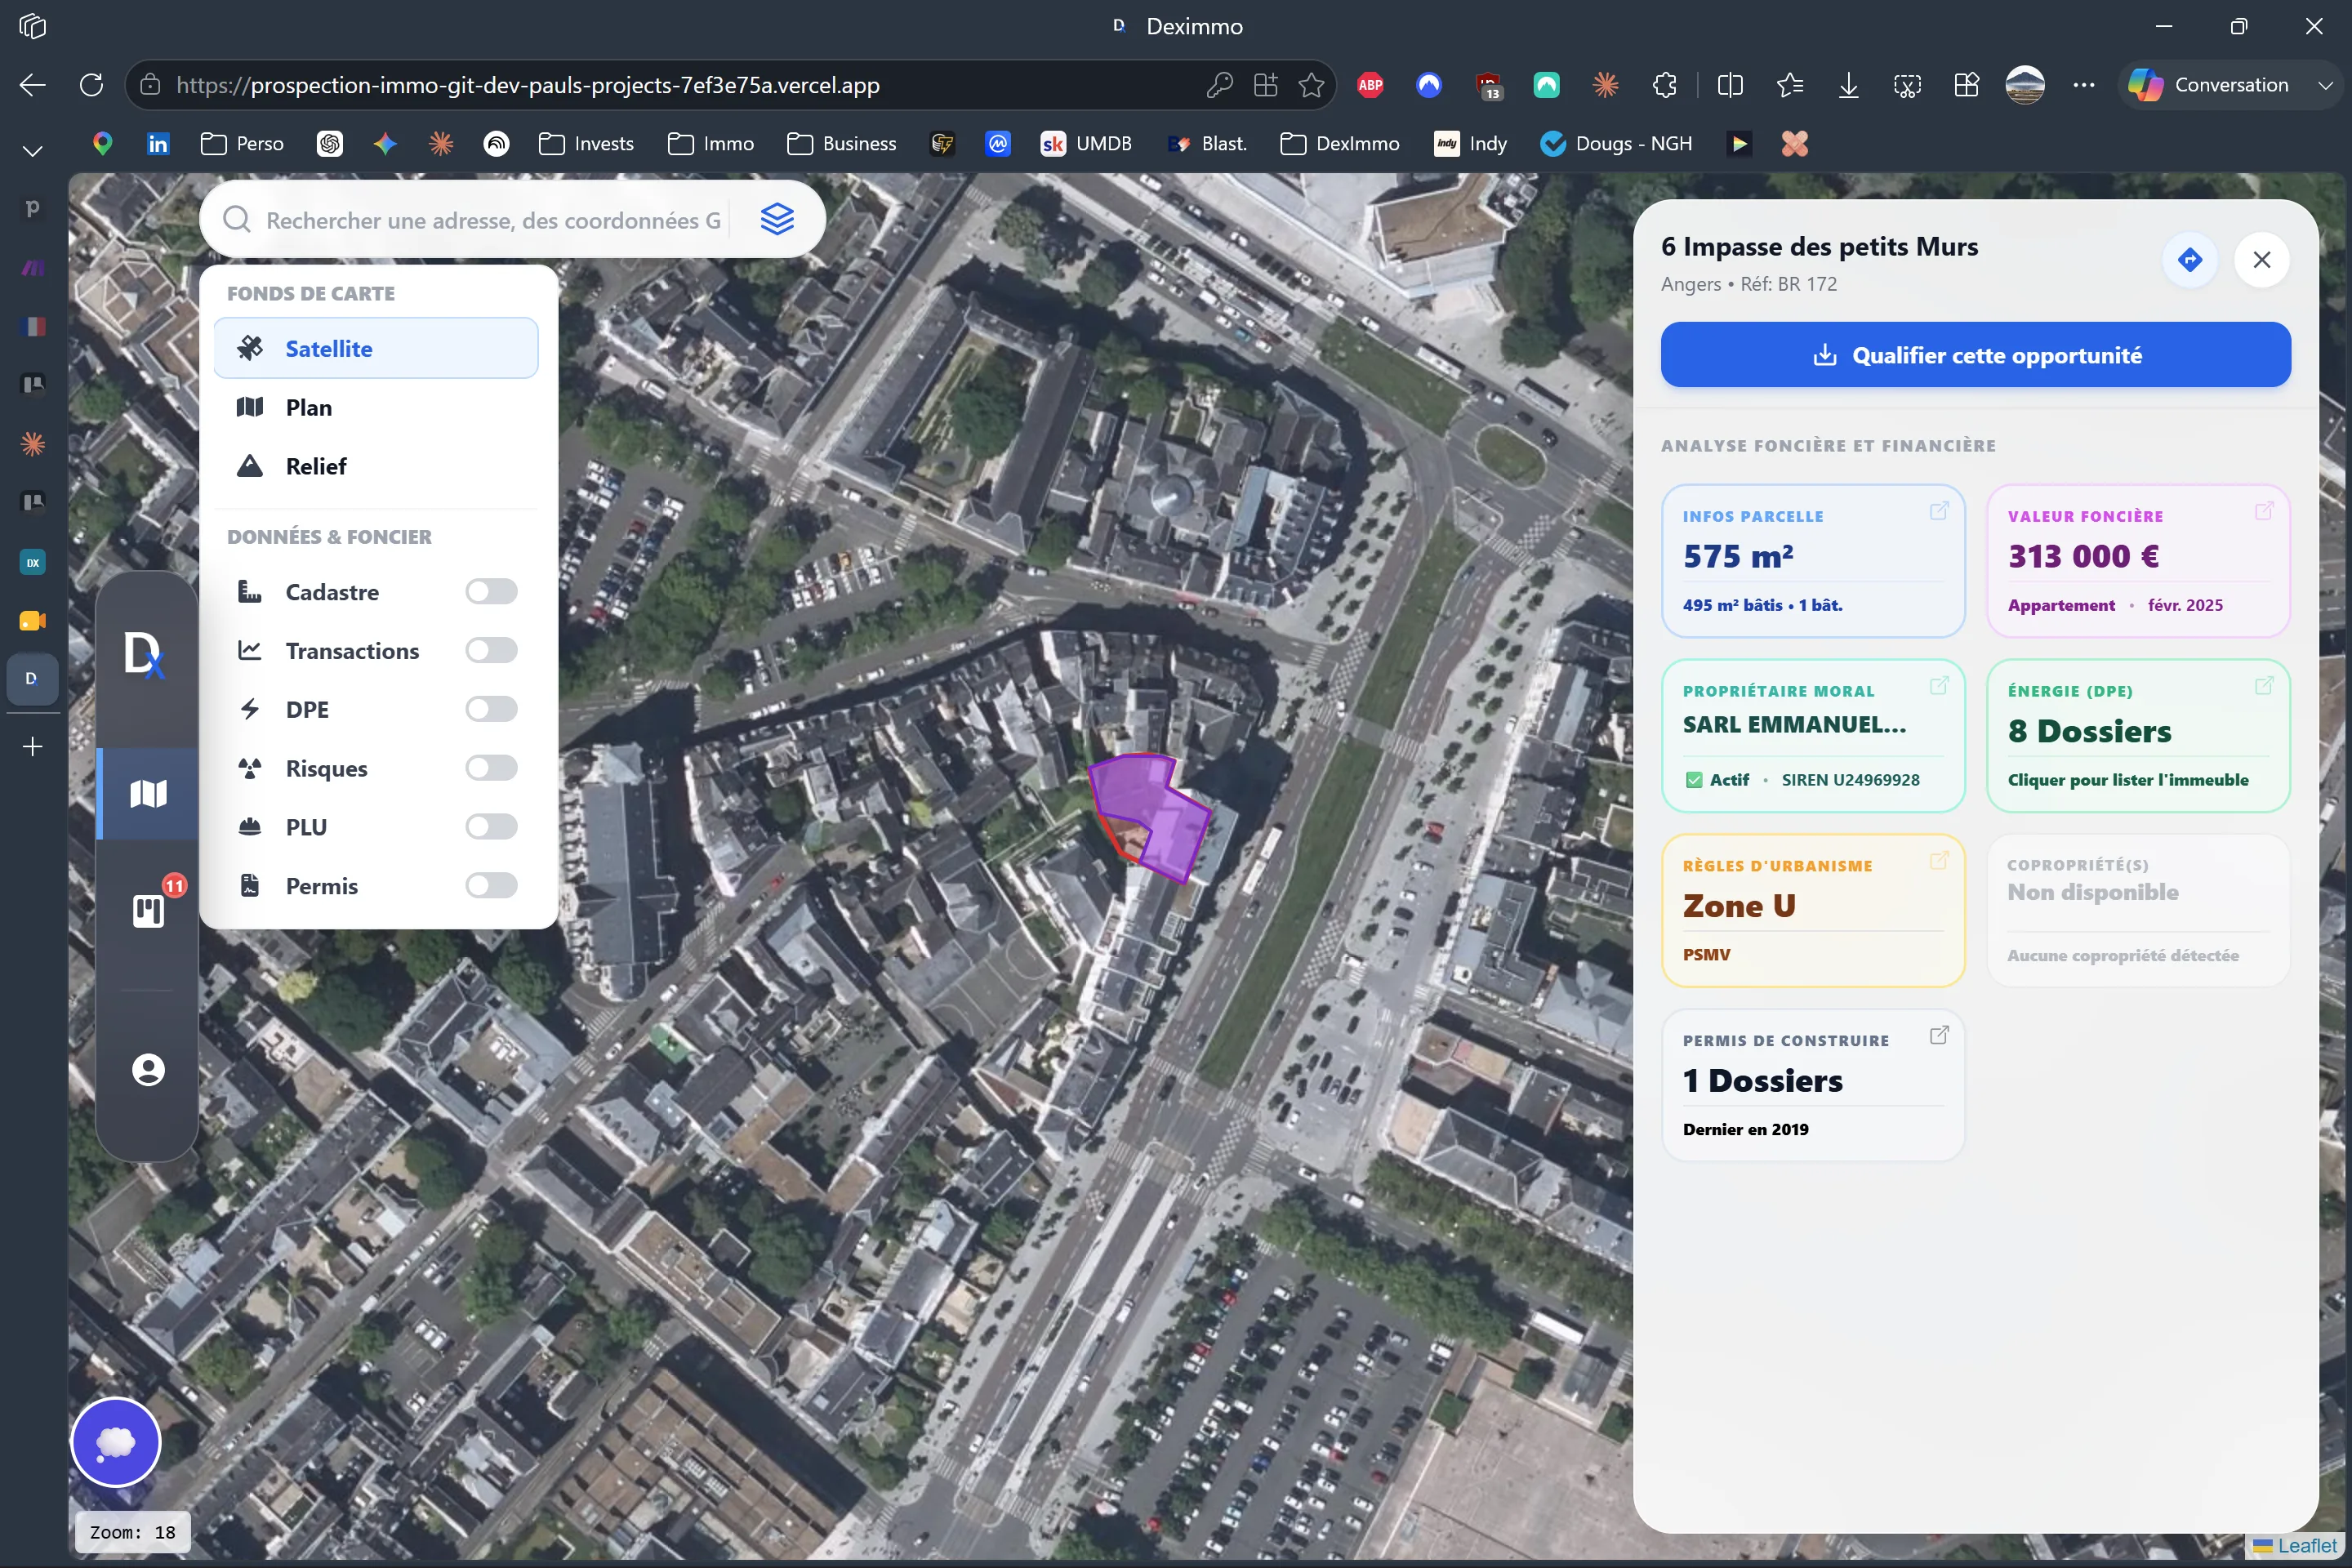Open the user profile icon in dock
The width and height of the screenshot is (2352, 1568).
tap(148, 1070)
